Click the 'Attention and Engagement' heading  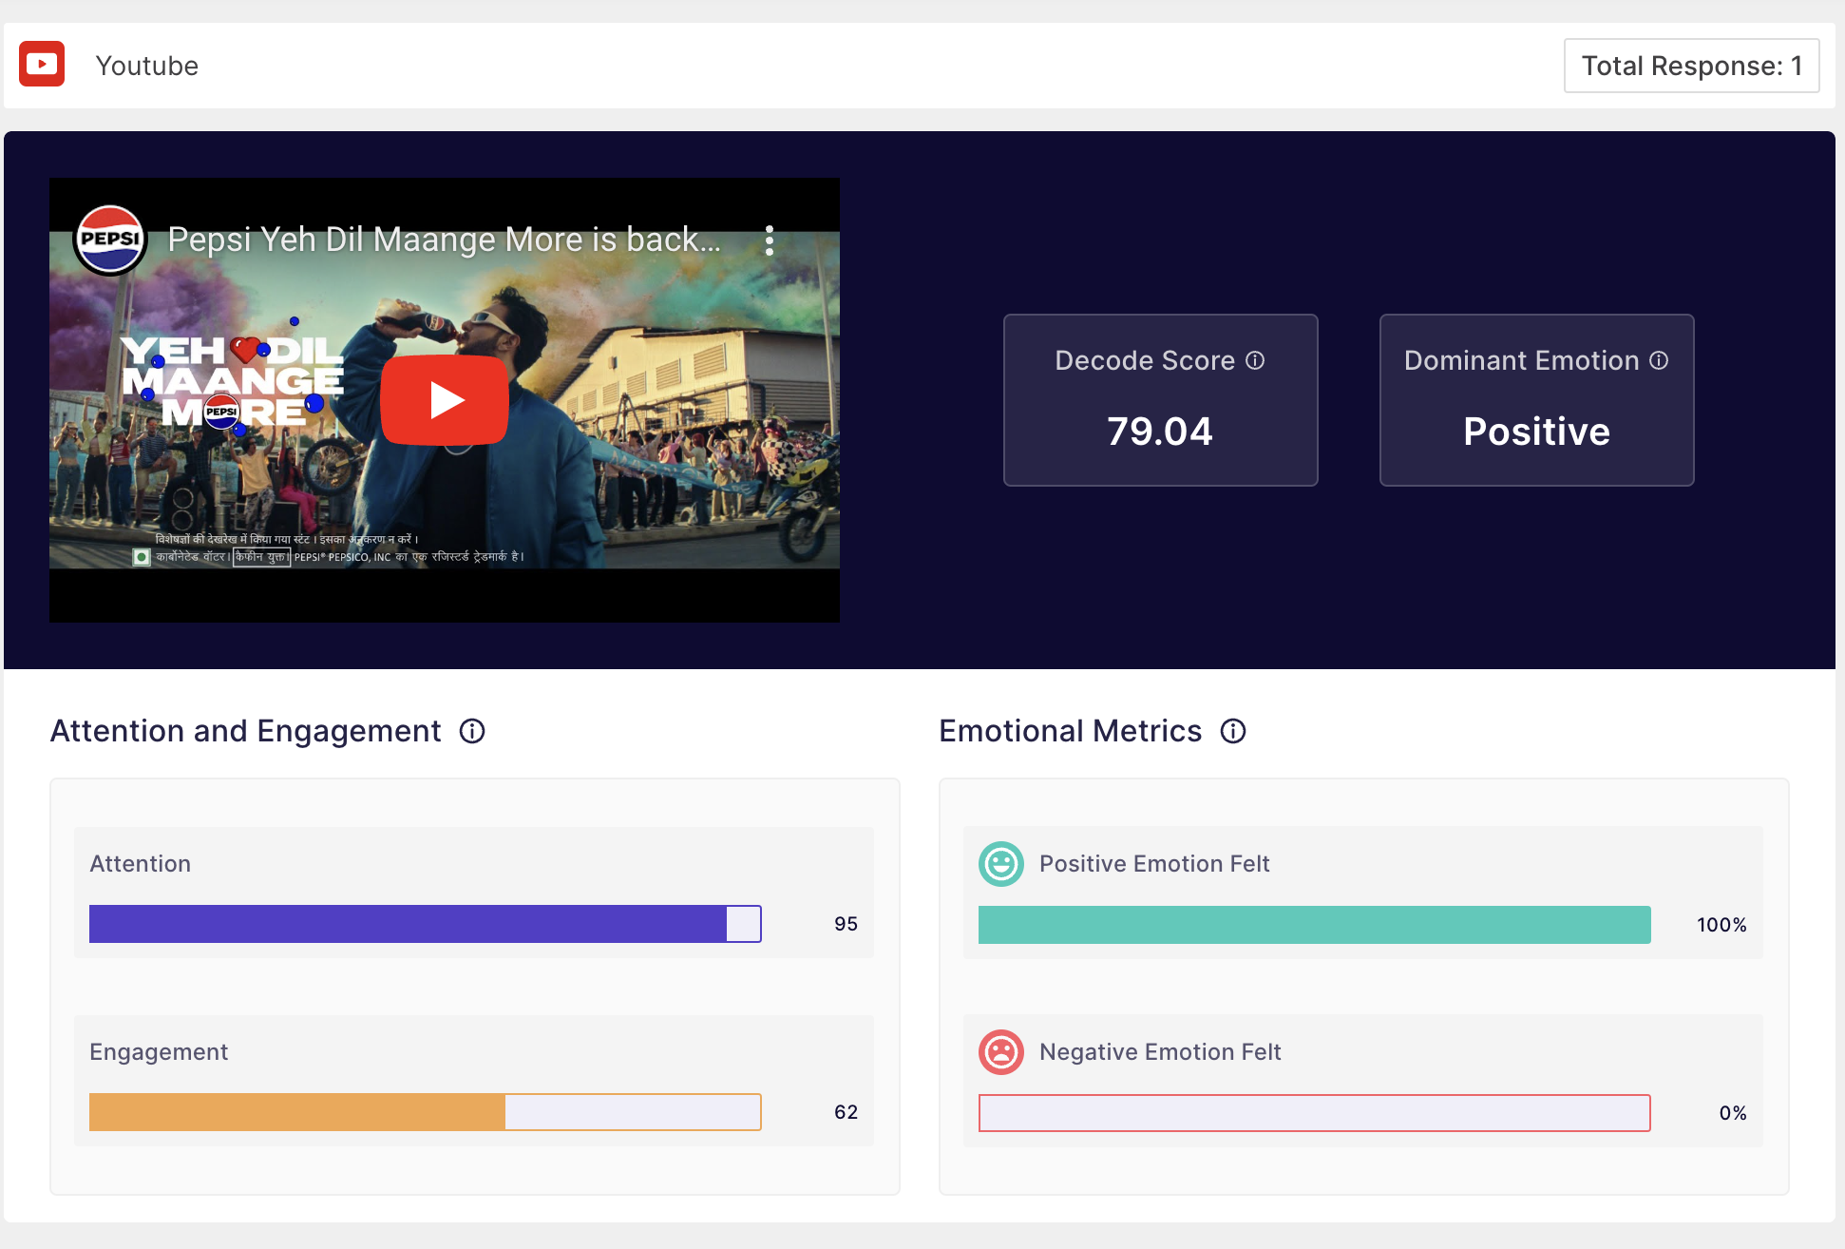[x=245, y=731]
